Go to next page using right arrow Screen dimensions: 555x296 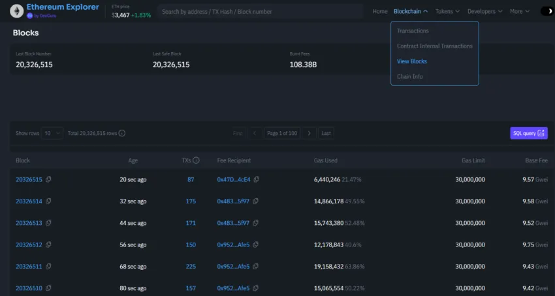[x=309, y=133]
